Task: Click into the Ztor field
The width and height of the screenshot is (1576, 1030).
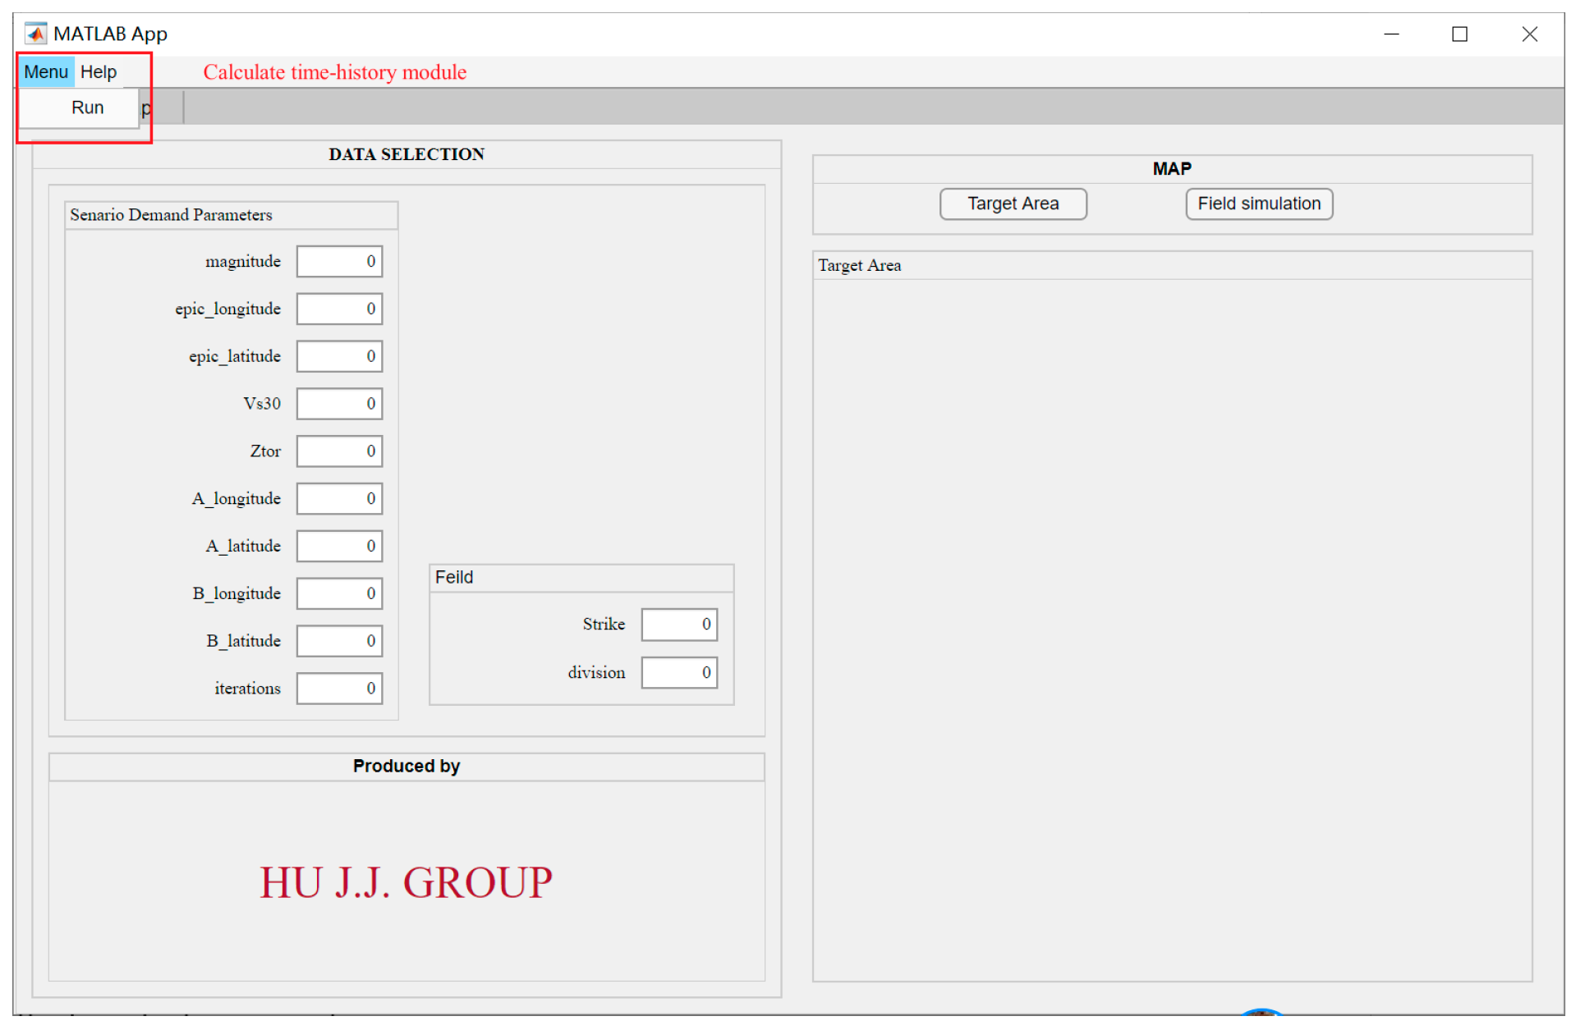Action: coord(339,451)
